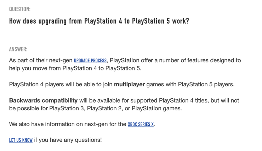
Task: Click the heading about upgrading PlayStation 4
Action: point(99,21)
